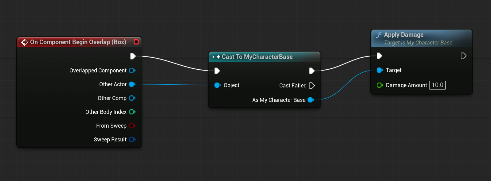Viewport: 491px width, 181px height.
Task: Click the Other Body Index pin
Action: (132, 112)
